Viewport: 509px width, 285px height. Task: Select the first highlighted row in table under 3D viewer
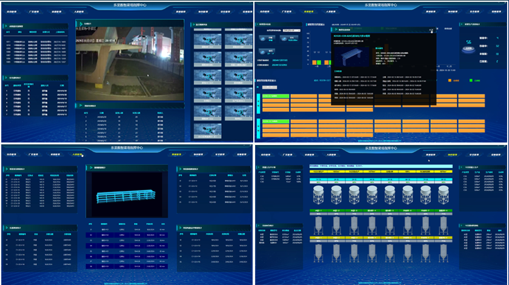127,235
